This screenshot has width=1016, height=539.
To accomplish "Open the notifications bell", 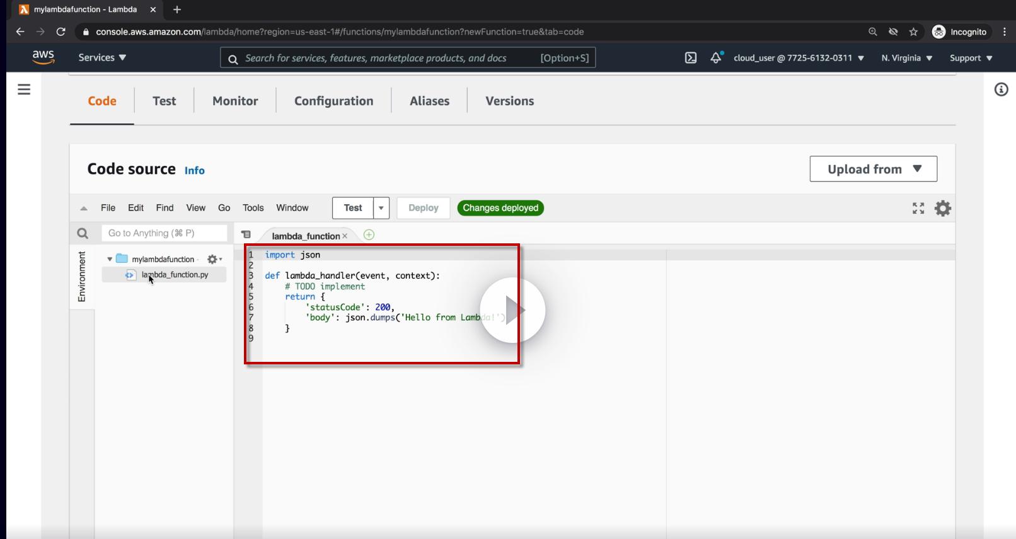I will pos(716,58).
